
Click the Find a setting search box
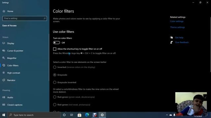tap(25, 18)
